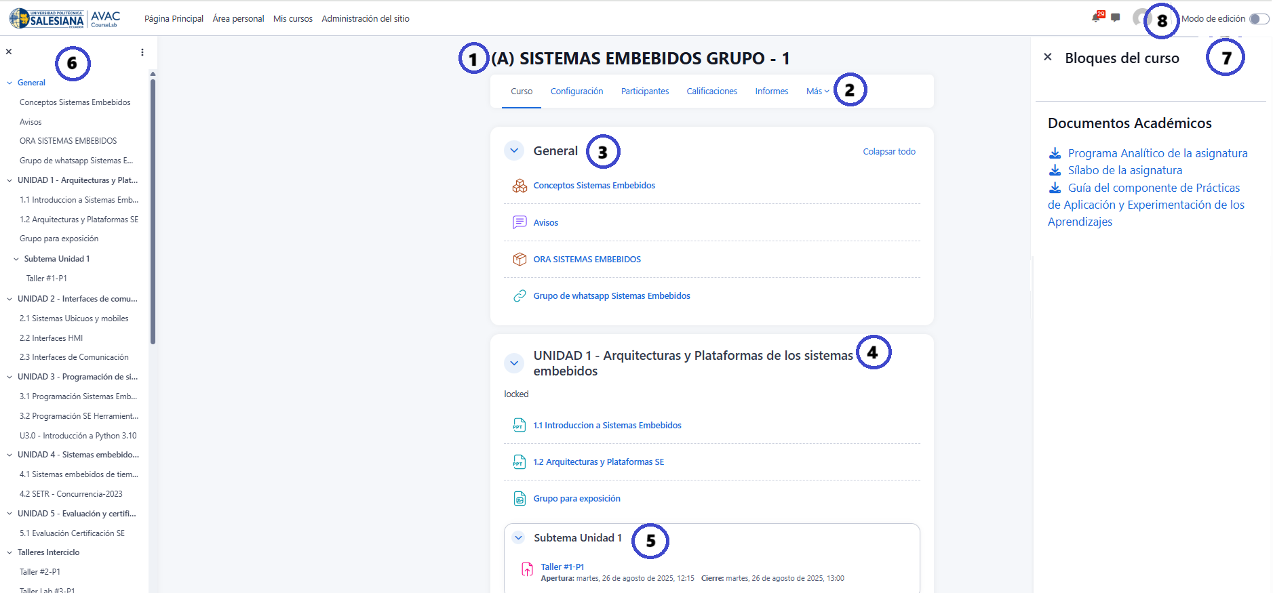Click the Avisos forum icon
The height and width of the screenshot is (593, 1273).
click(520, 222)
